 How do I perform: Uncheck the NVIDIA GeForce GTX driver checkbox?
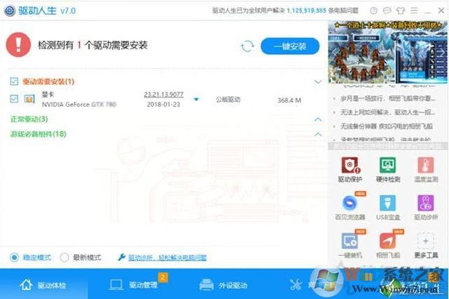pos(14,99)
